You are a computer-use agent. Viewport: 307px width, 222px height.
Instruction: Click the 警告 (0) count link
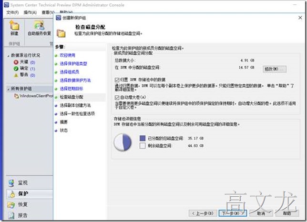pos(32,75)
